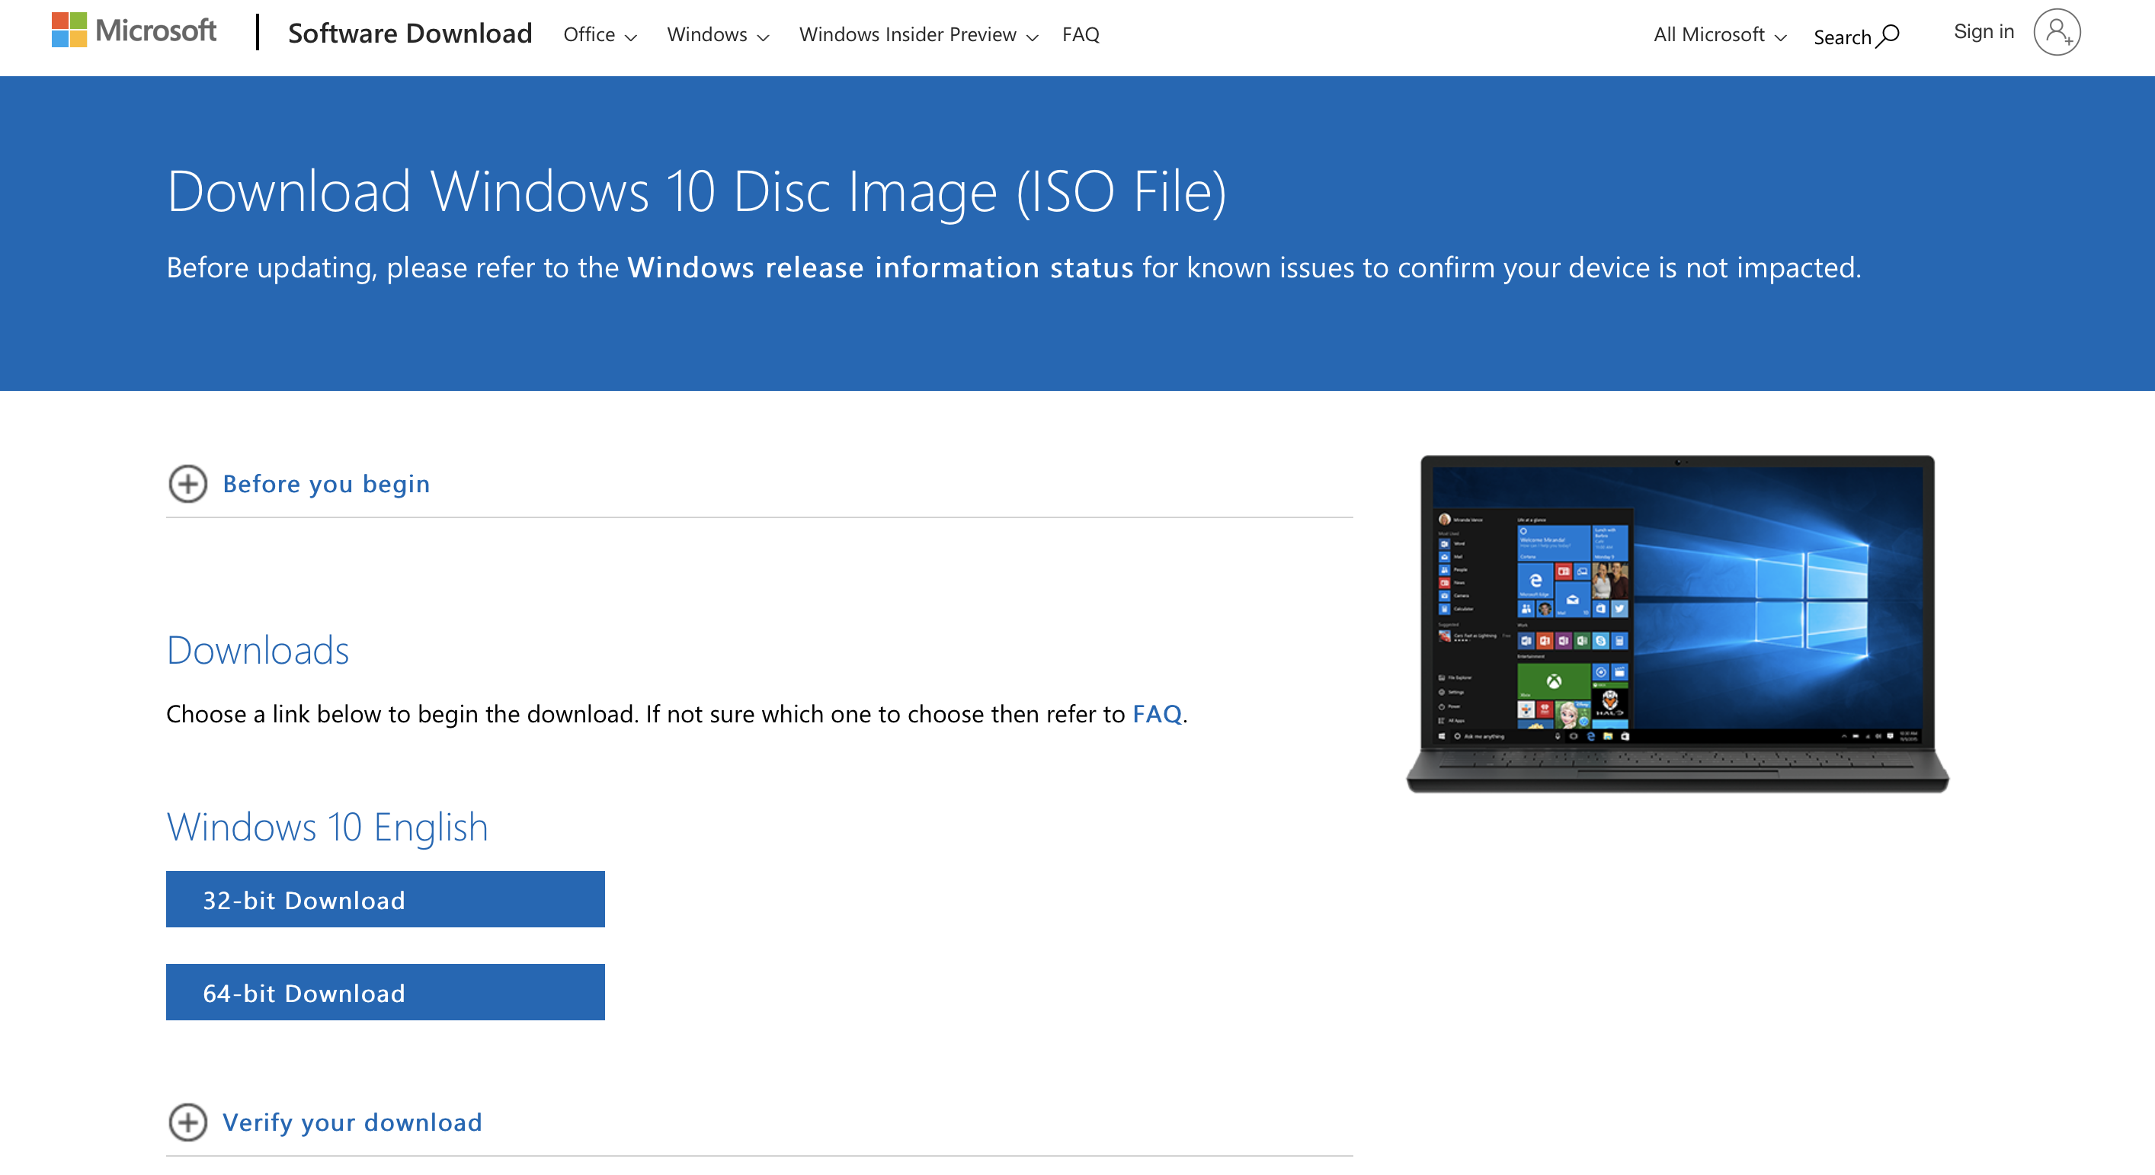Click the 64-bit Download button
The image size is (2155, 1175).
(385, 992)
